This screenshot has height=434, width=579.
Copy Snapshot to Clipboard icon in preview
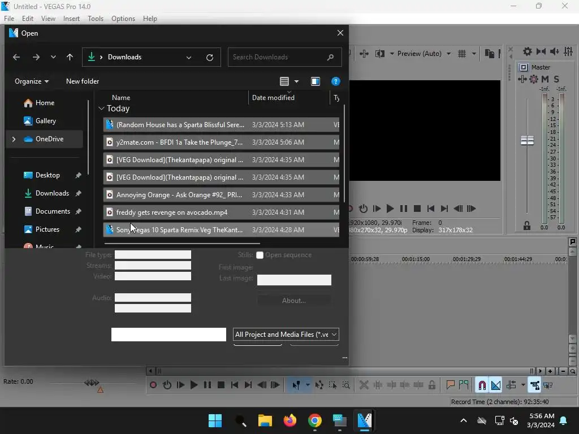coord(489,54)
